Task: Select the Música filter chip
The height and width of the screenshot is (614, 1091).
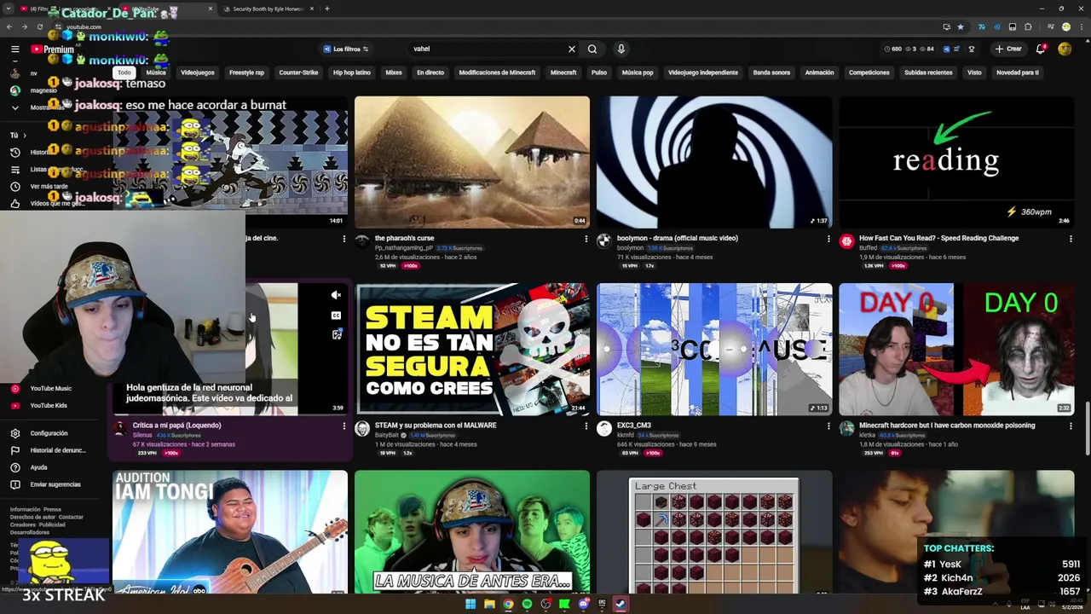Action: tap(156, 72)
